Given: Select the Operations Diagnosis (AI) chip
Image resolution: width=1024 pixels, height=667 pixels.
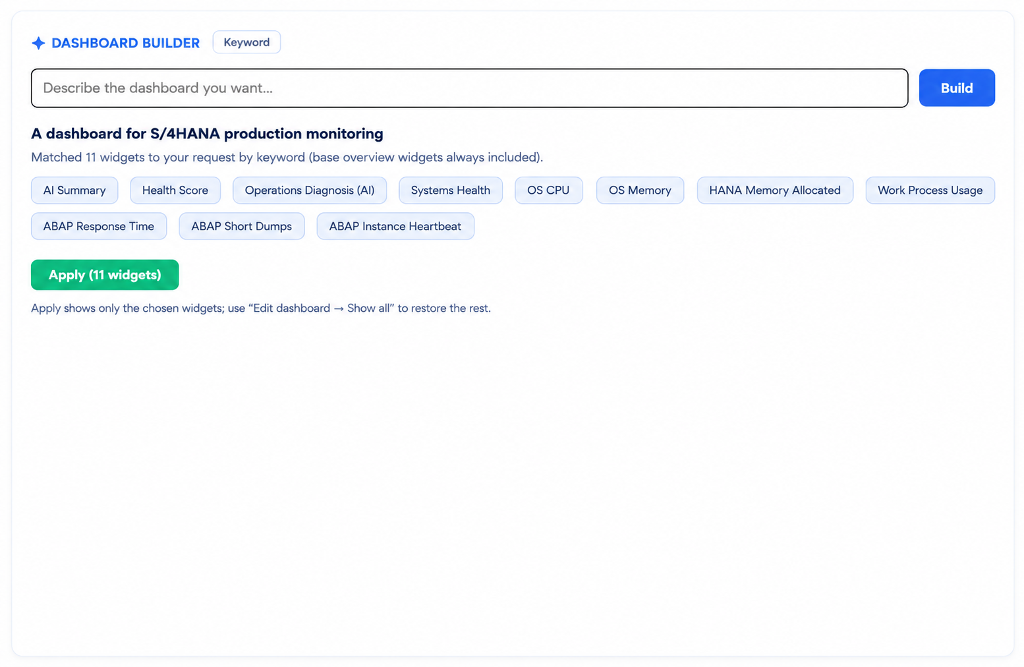Looking at the screenshot, I should (x=310, y=190).
